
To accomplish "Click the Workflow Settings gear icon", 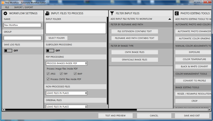I will coord(5,13).
